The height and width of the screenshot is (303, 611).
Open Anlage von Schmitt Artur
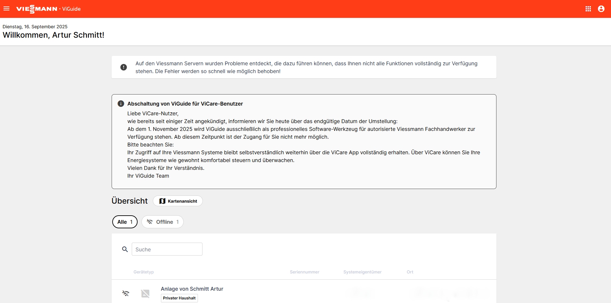pyautogui.click(x=192, y=289)
